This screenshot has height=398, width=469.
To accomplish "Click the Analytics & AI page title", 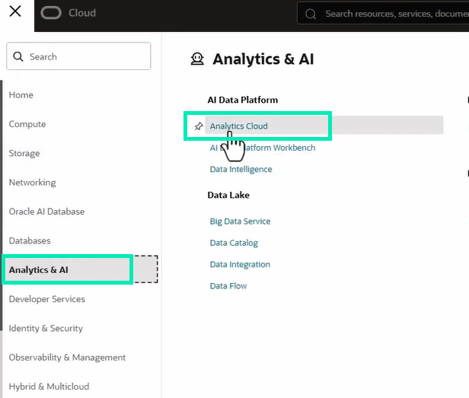I will point(263,59).
